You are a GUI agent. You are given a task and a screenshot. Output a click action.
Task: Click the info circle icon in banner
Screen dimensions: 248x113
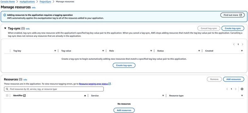(x=5, y=15)
